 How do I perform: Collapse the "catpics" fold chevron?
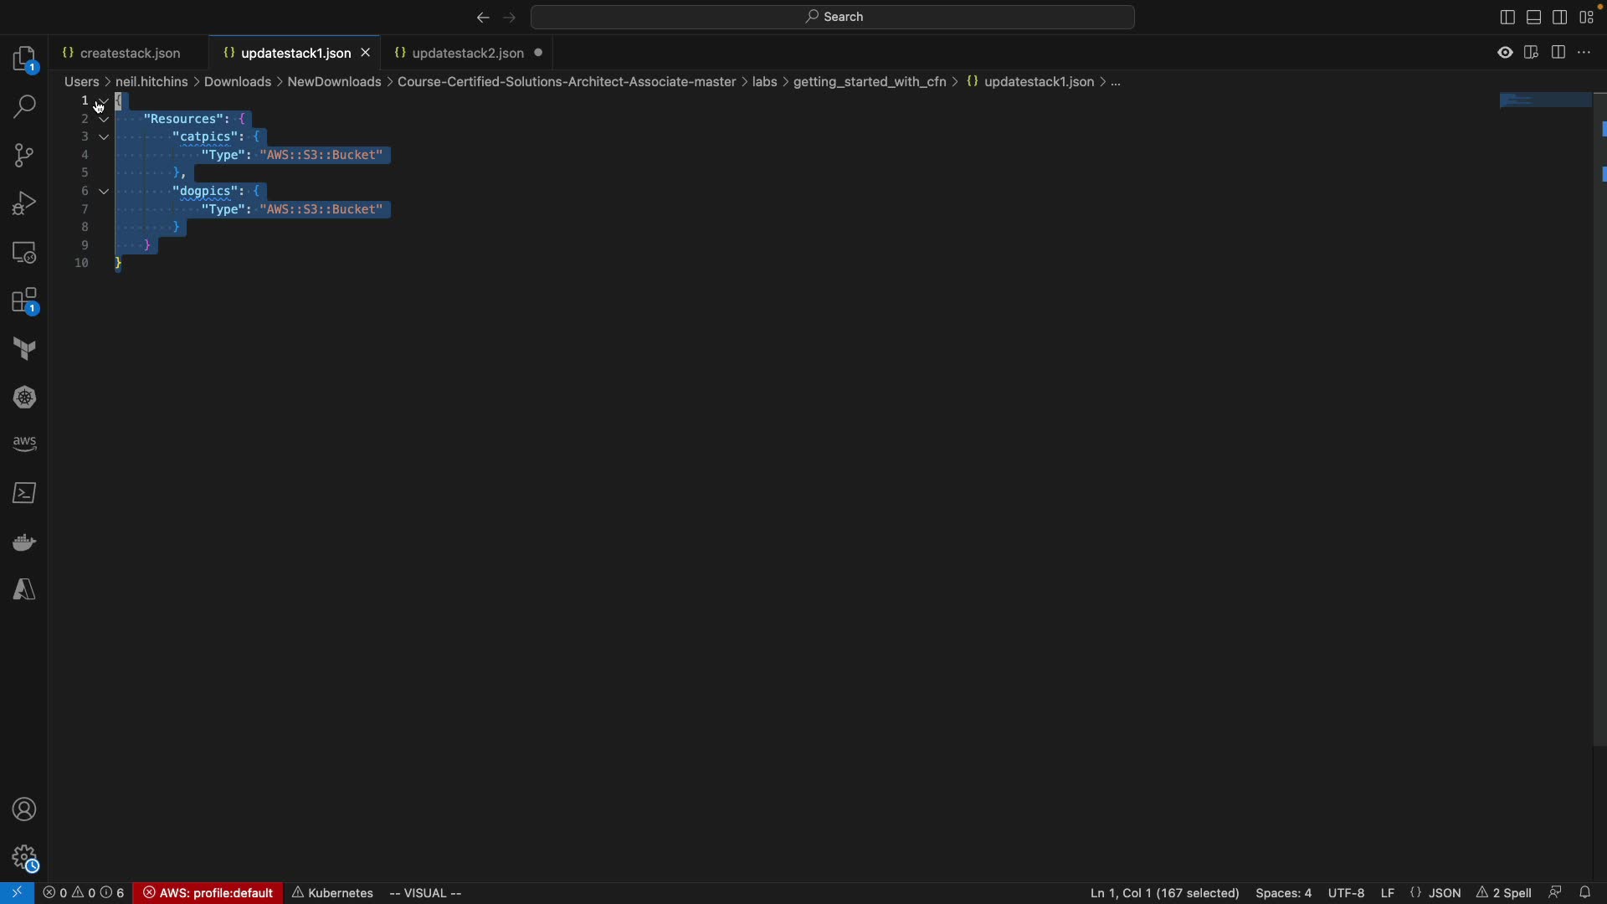[x=104, y=137]
